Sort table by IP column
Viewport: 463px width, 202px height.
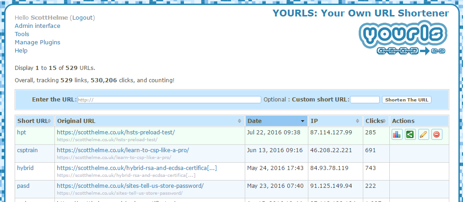tap(335, 121)
